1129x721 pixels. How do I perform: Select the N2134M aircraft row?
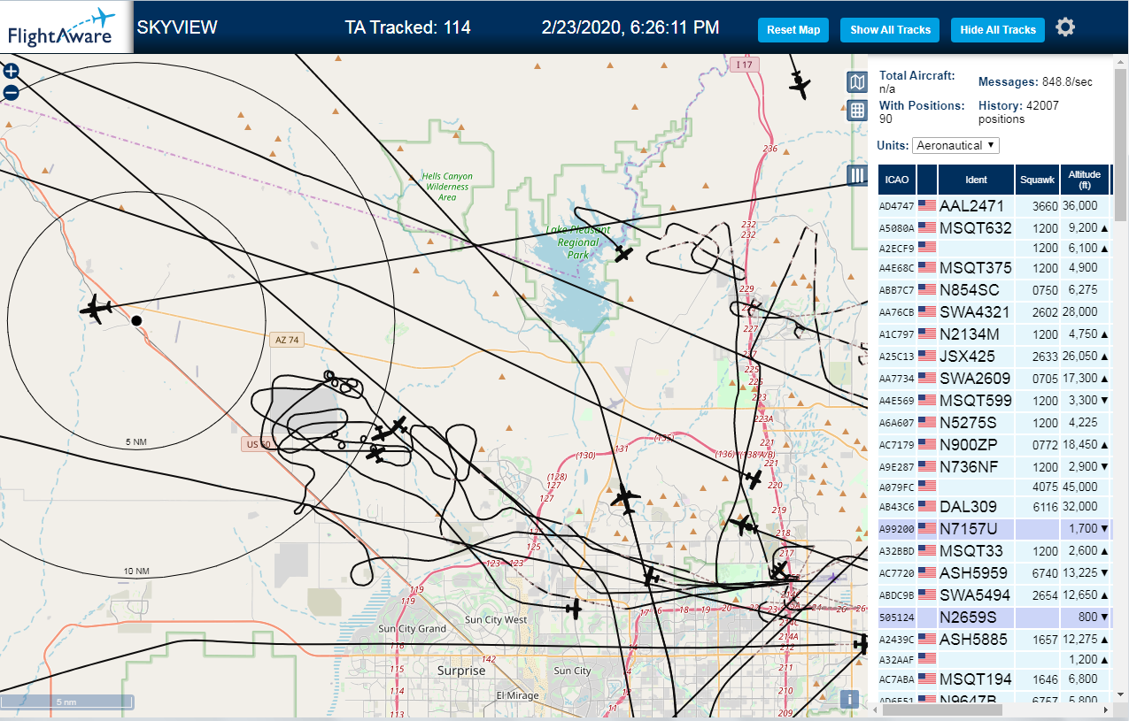tap(994, 334)
